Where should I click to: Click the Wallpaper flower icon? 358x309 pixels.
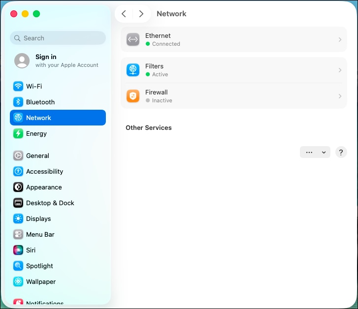point(18,281)
